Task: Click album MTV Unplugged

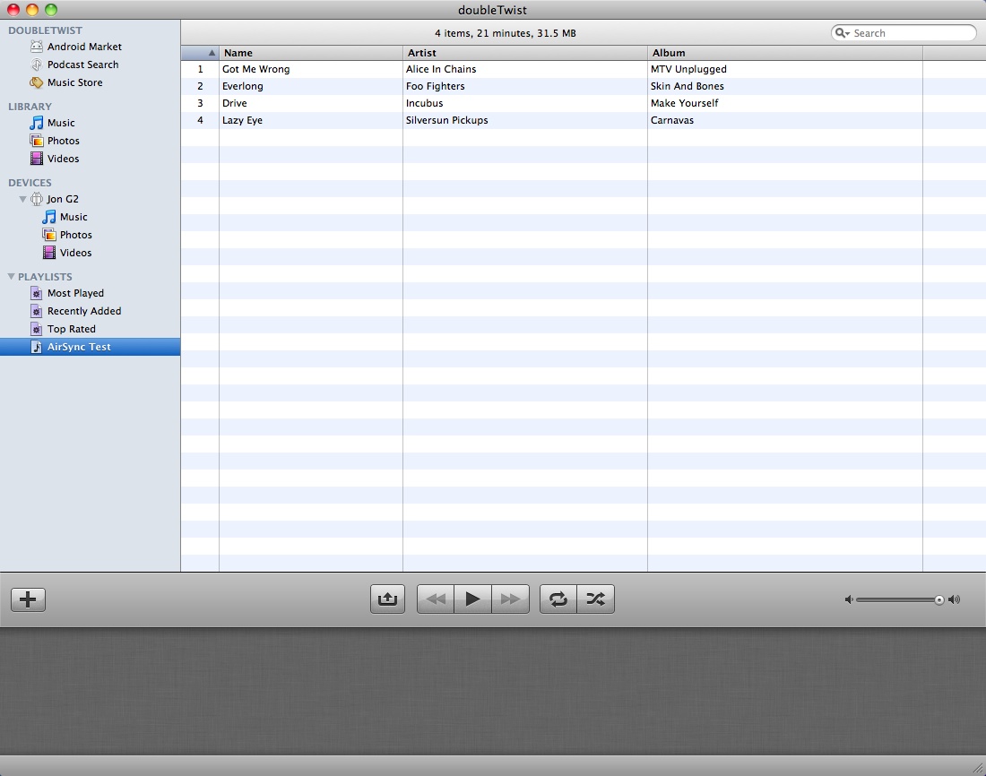Action: point(688,69)
